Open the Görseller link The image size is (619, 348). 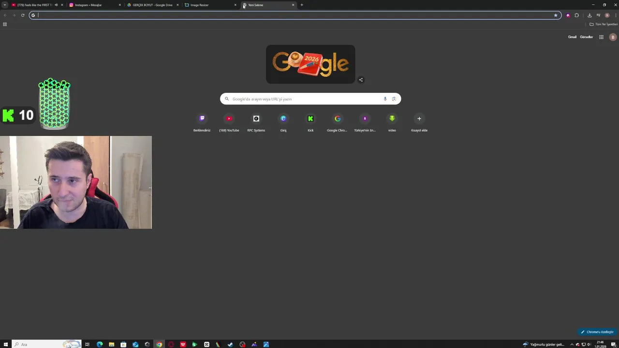tap(587, 37)
